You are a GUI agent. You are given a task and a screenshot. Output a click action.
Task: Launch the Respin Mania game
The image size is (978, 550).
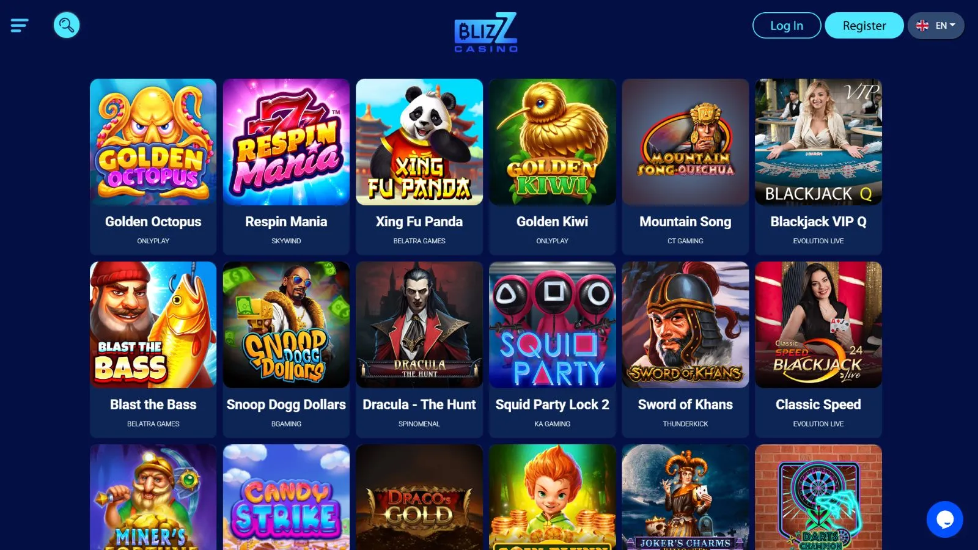coord(286,142)
